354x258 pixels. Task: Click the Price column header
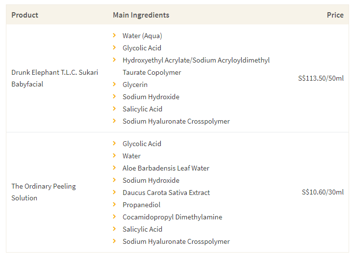click(x=335, y=15)
